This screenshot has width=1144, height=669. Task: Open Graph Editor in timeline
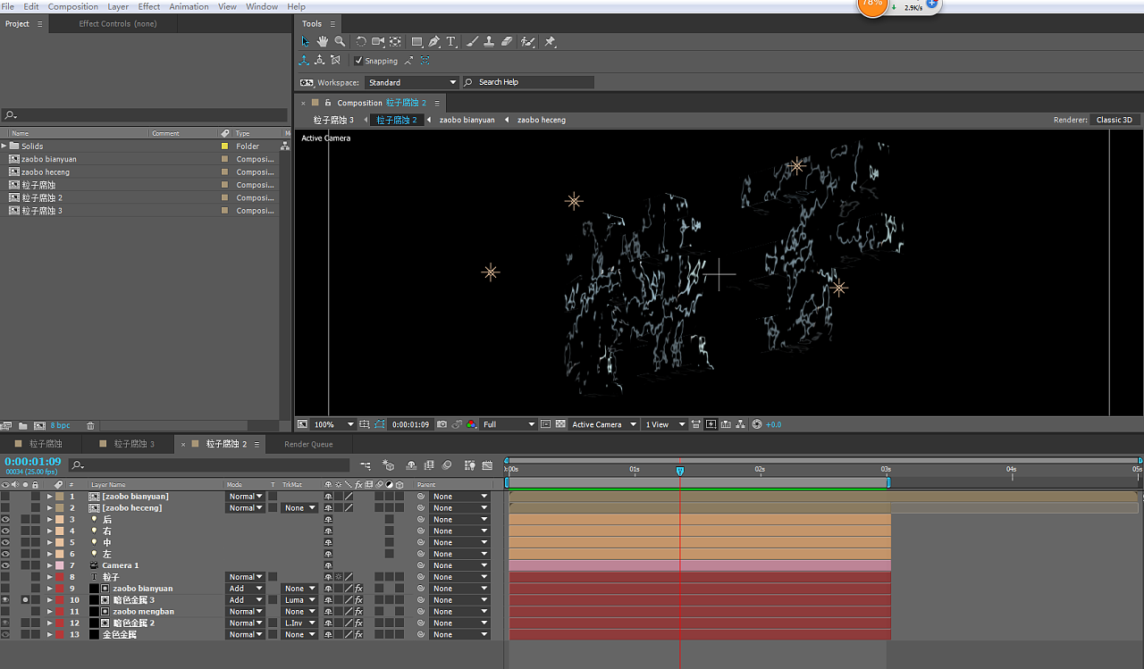(x=487, y=465)
